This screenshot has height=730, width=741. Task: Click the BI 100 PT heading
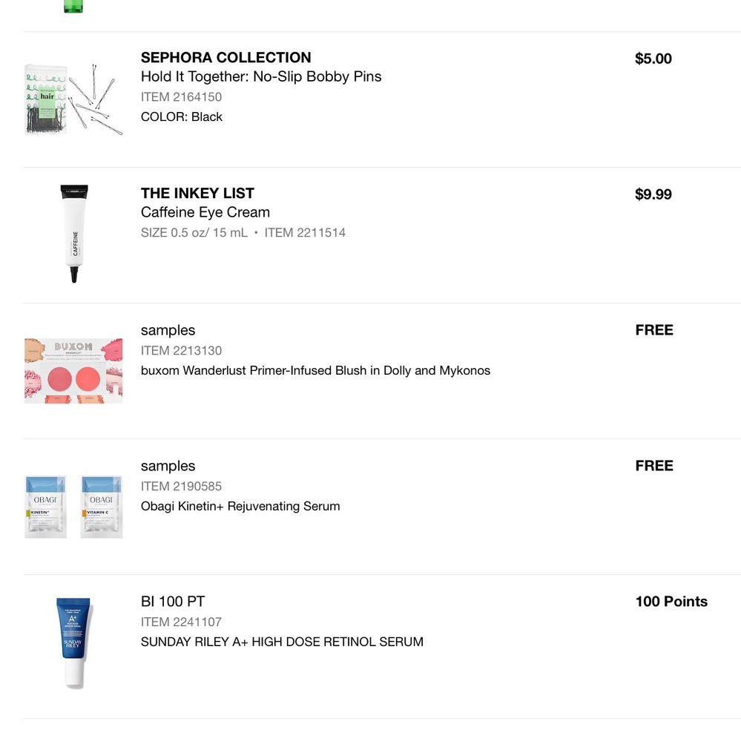[173, 602]
